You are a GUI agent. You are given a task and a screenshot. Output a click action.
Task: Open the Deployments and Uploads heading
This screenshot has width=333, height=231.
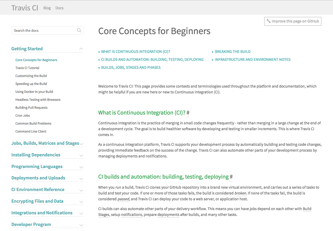pos(38,178)
